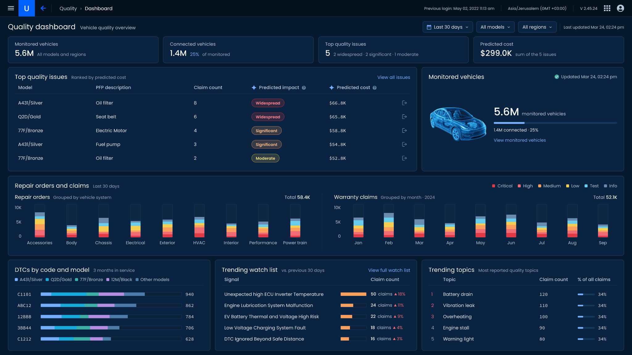Click the Widespread badge for Oil filter
This screenshot has width=632, height=355.
pos(268,103)
